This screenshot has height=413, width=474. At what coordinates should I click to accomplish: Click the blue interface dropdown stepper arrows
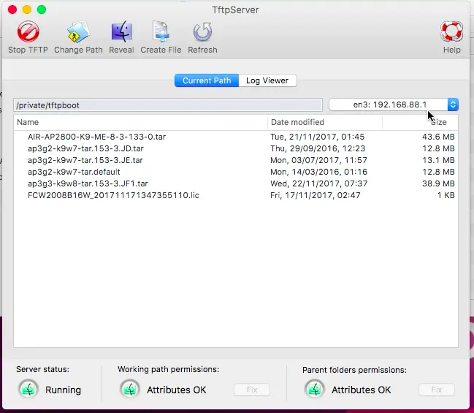(453, 105)
